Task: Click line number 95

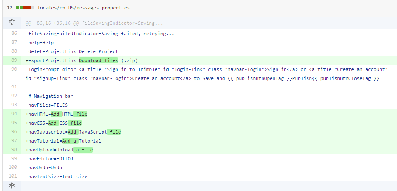Action: click(x=14, y=123)
